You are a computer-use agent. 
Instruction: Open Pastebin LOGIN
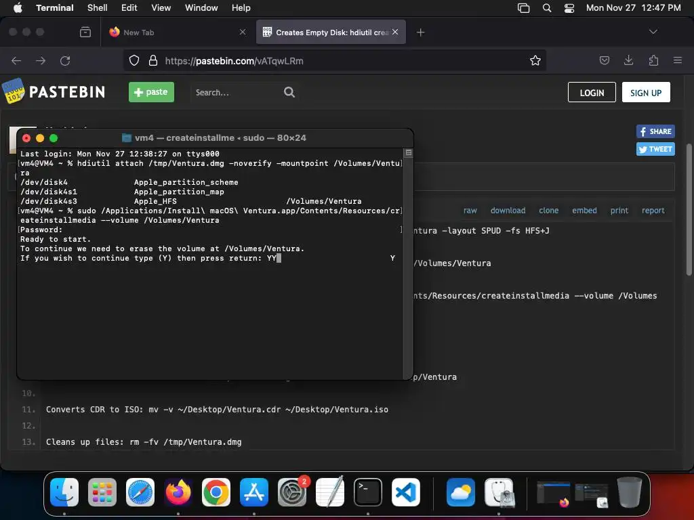(x=592, y=92)
